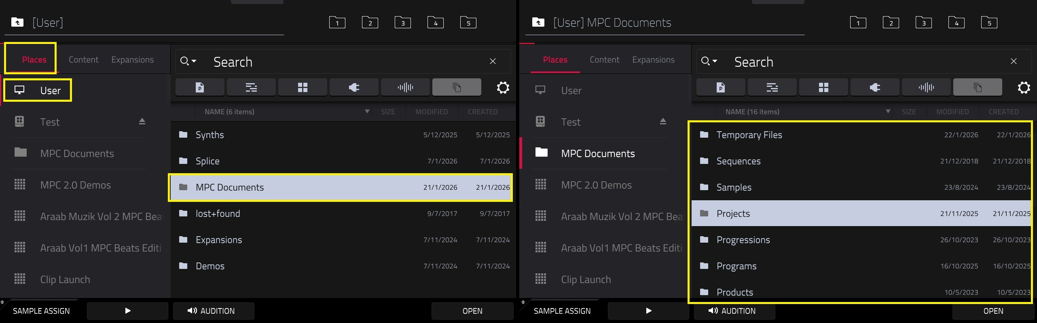Open search options dropdown in left browser
Viewport: 1037px width, 323px height.
click(x=188, y=61)
